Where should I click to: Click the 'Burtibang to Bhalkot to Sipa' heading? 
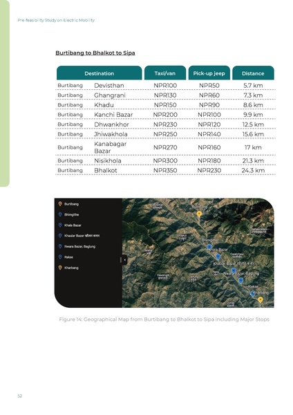click(95, 53)
